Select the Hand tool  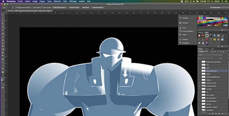(x=3, y=72)
